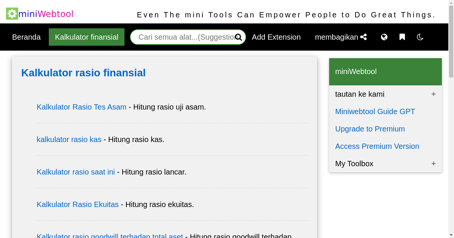Click the share icon next to membagikan
454x238 pixels.
[x=364, y=37]
